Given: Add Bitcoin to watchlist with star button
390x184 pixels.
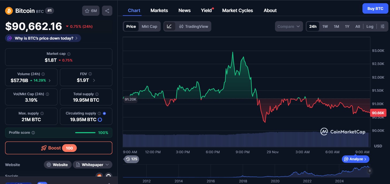Looking at the screenshot, I should (x=91, y=11).
